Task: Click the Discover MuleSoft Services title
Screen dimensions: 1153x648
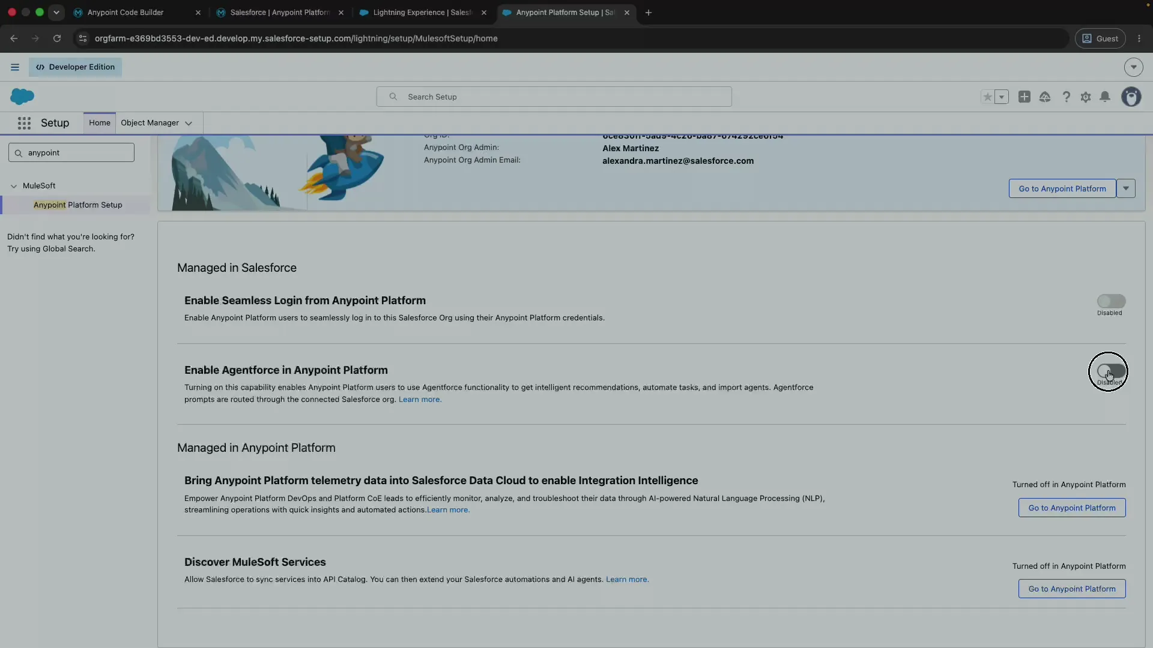Action: [x=255, y=562]
